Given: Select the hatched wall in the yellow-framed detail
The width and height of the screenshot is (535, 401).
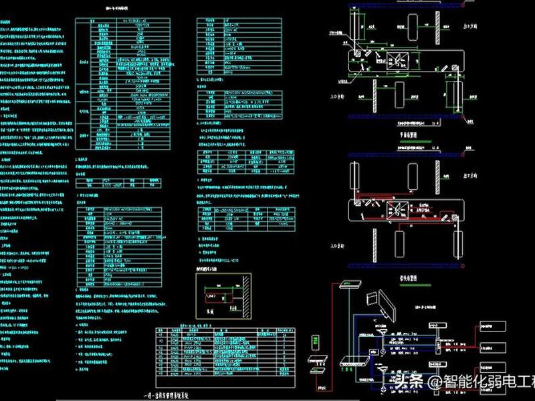Looking at the screenshot, I should click(x=246, y=296).
